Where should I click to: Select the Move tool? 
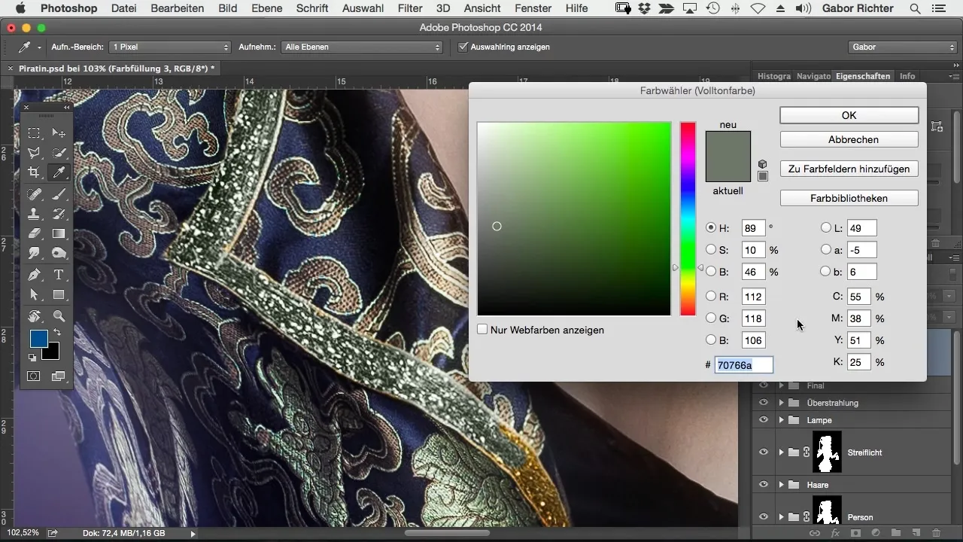pos(59,133)
